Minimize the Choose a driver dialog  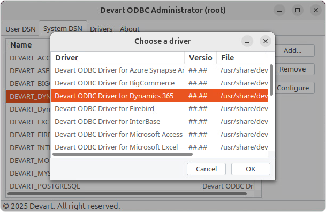[247, 41]
